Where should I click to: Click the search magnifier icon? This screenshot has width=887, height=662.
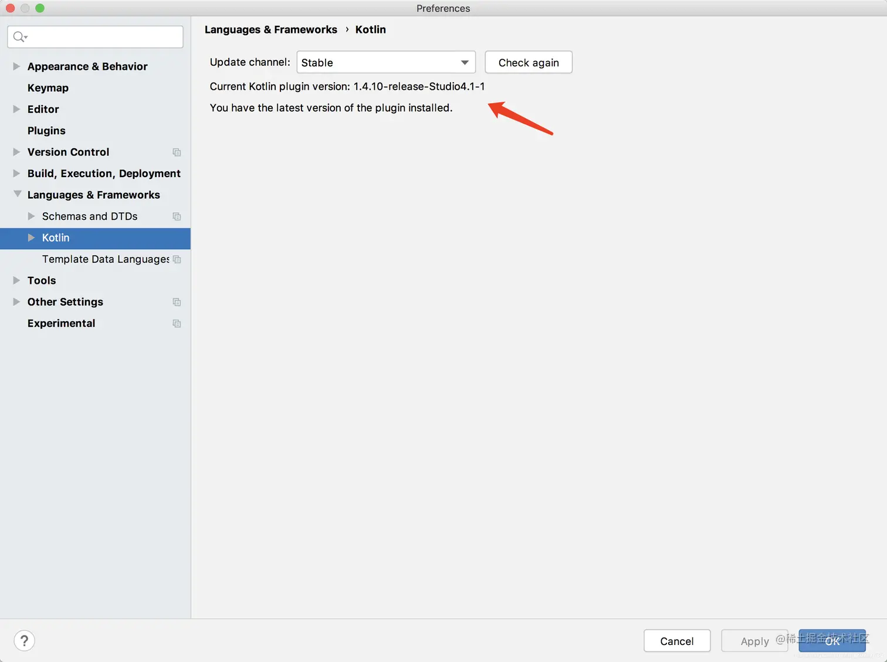point(19,37)
